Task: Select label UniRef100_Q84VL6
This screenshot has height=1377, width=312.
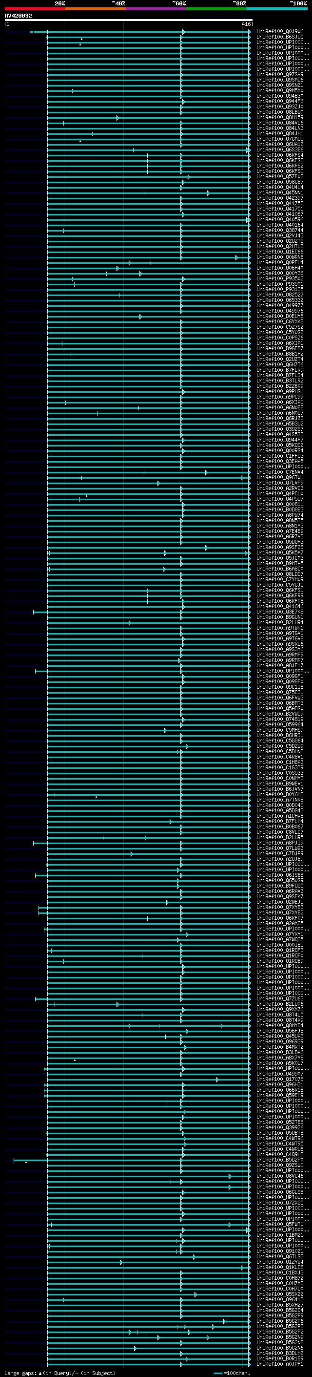Action: (279, 123)
